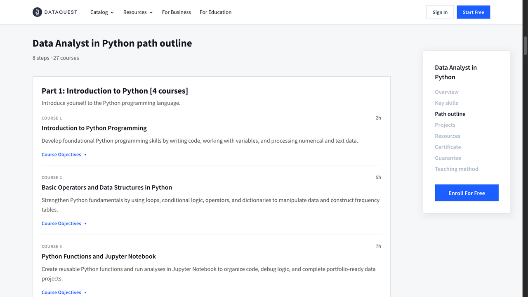Image resolution: width=528 pixels, height=297 pixels.
Task: Click the Introduction to Python Programming title
Action: tap(94, 128)
